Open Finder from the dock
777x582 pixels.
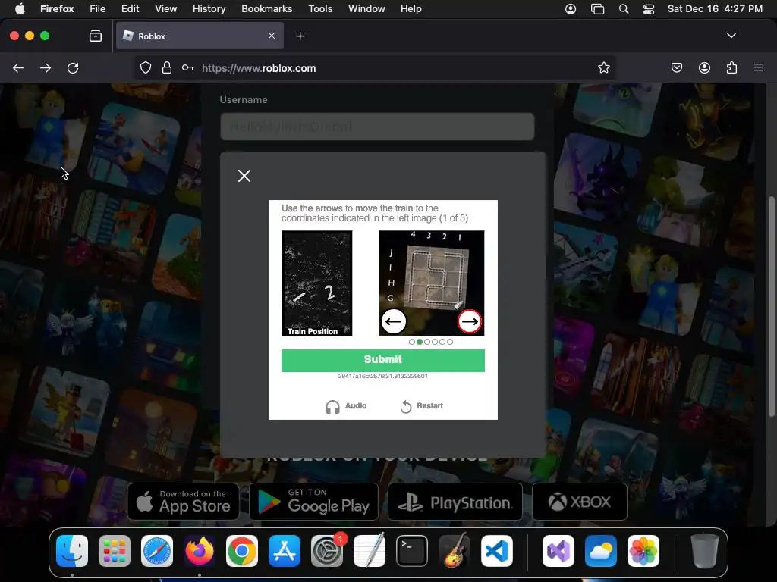tap(72, 551)
